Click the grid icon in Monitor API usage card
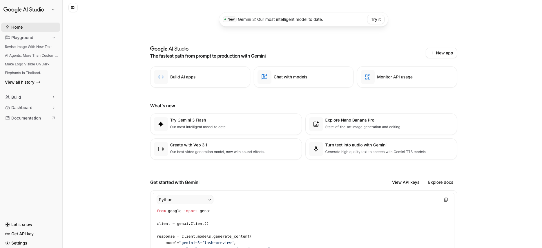The width and height of the screenshot is (542, 248). (x=368, y=77)
